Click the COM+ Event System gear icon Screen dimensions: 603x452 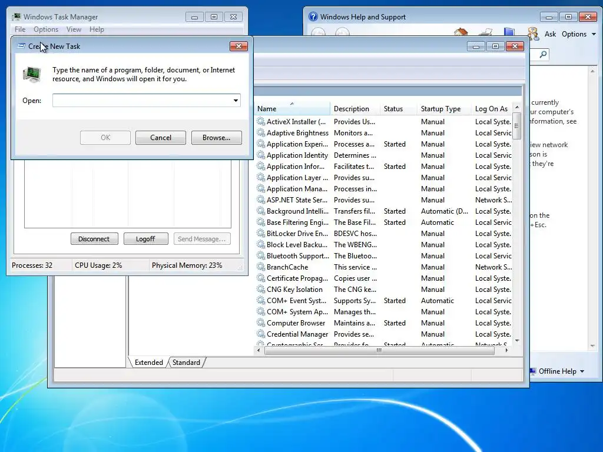pos(261,300)
